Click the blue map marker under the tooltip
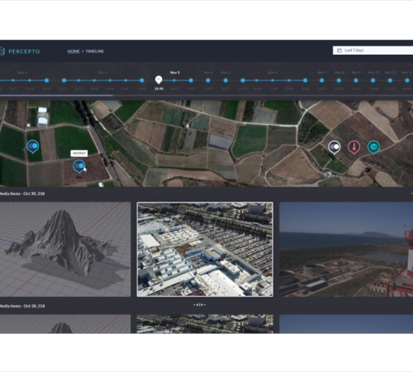The width and height of the screenshot is (413, 372). click(x=79, y=166)
